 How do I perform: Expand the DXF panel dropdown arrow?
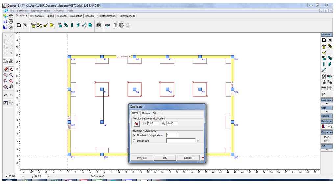[x=326, y=149]
